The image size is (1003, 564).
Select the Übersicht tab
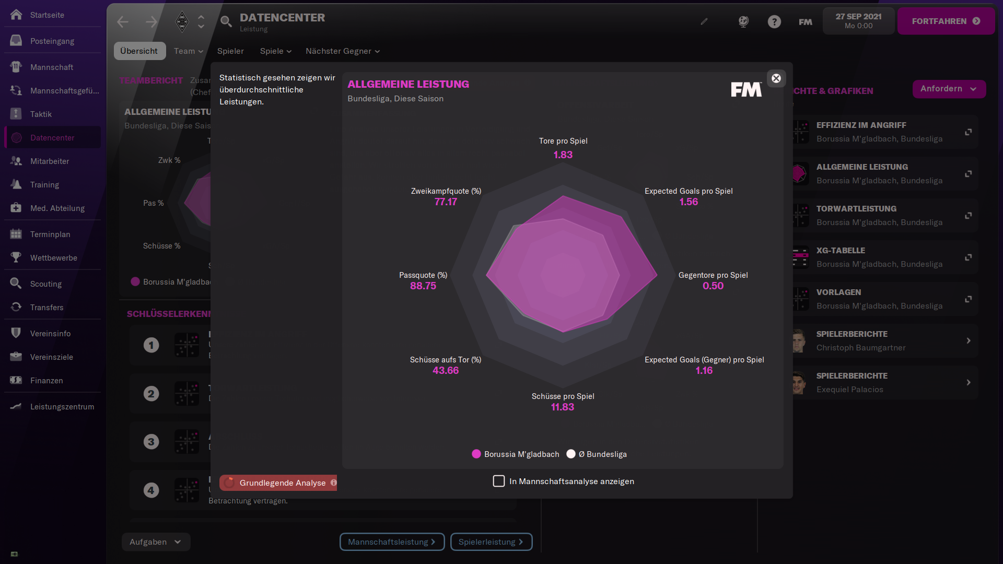[x=139, y=51]
